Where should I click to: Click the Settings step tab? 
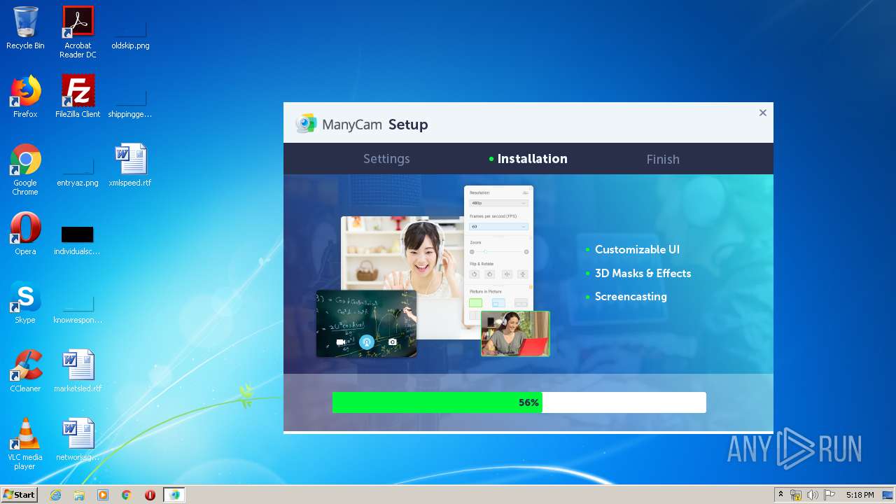pos(386,159)
